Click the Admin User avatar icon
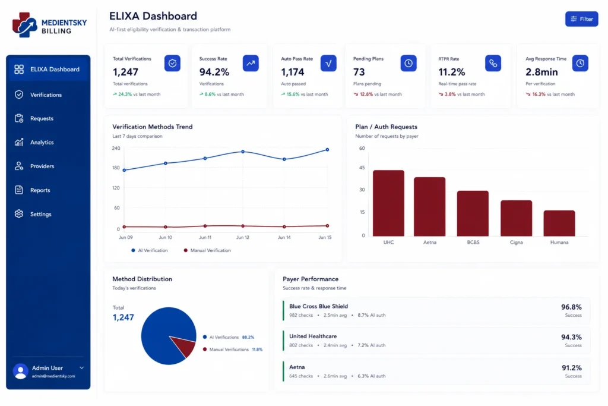 [x=21, y=371]
